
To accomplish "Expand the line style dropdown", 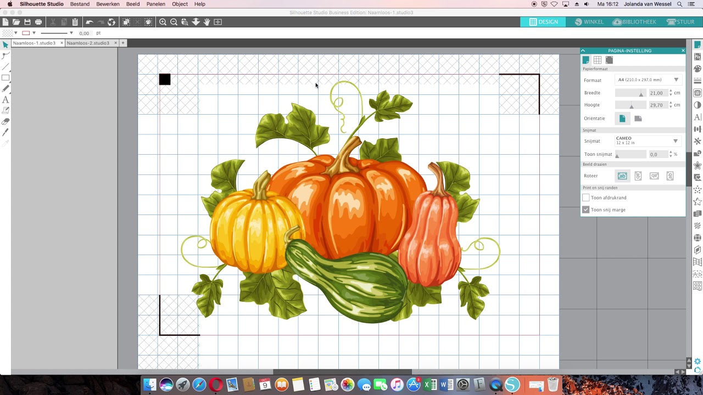I will pos(71,33).
